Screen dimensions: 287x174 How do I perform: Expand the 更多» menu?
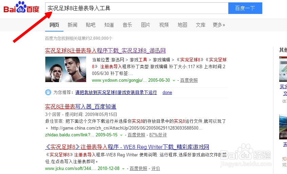click(x=219, y=25)
